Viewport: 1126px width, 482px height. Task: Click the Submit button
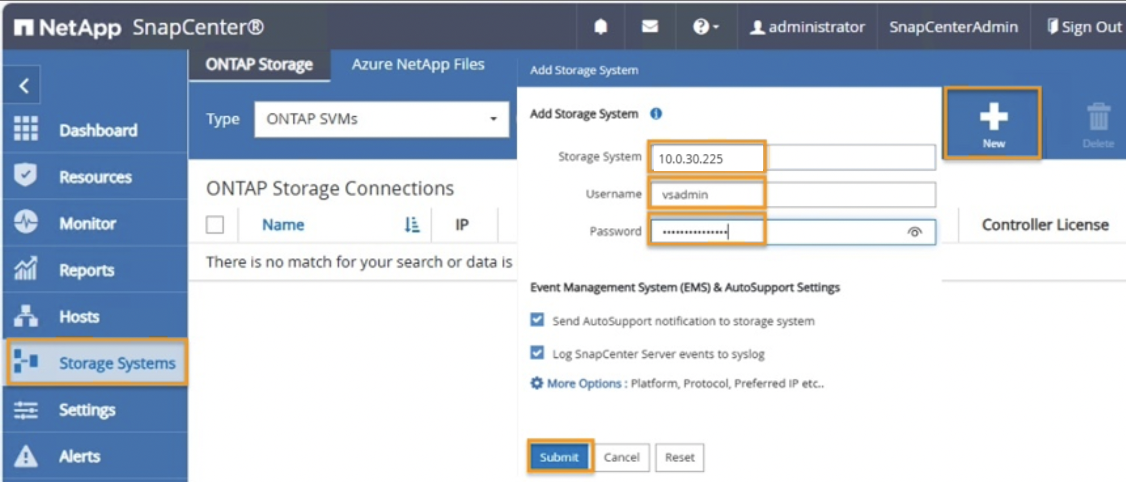(x=559, y=457)
